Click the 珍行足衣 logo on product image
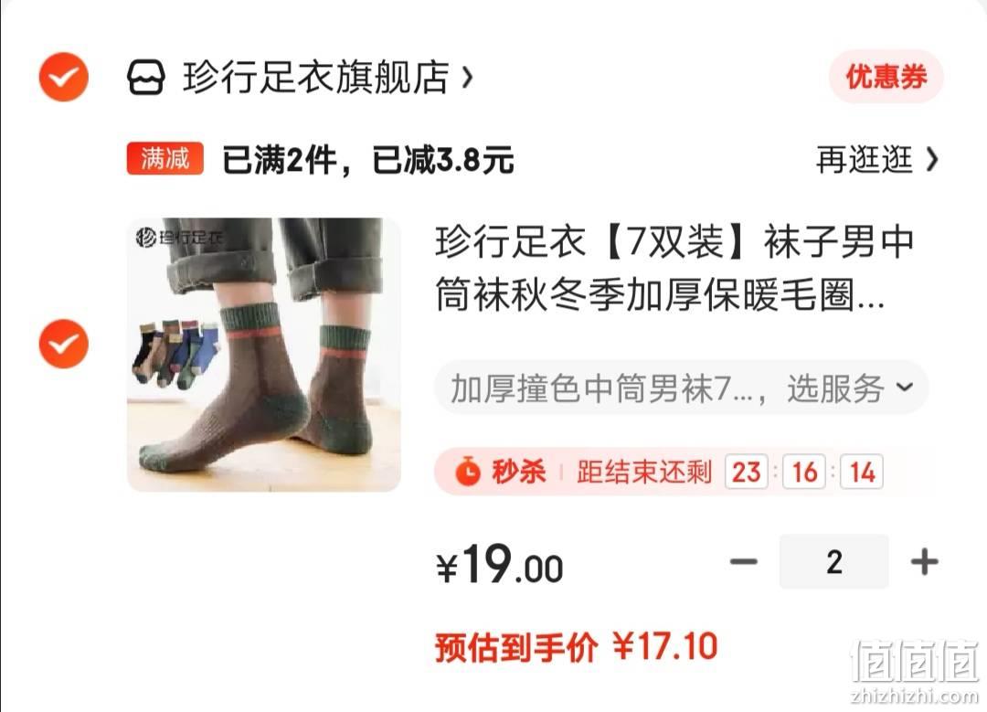The image size is (987, 712). coord(179,238)
